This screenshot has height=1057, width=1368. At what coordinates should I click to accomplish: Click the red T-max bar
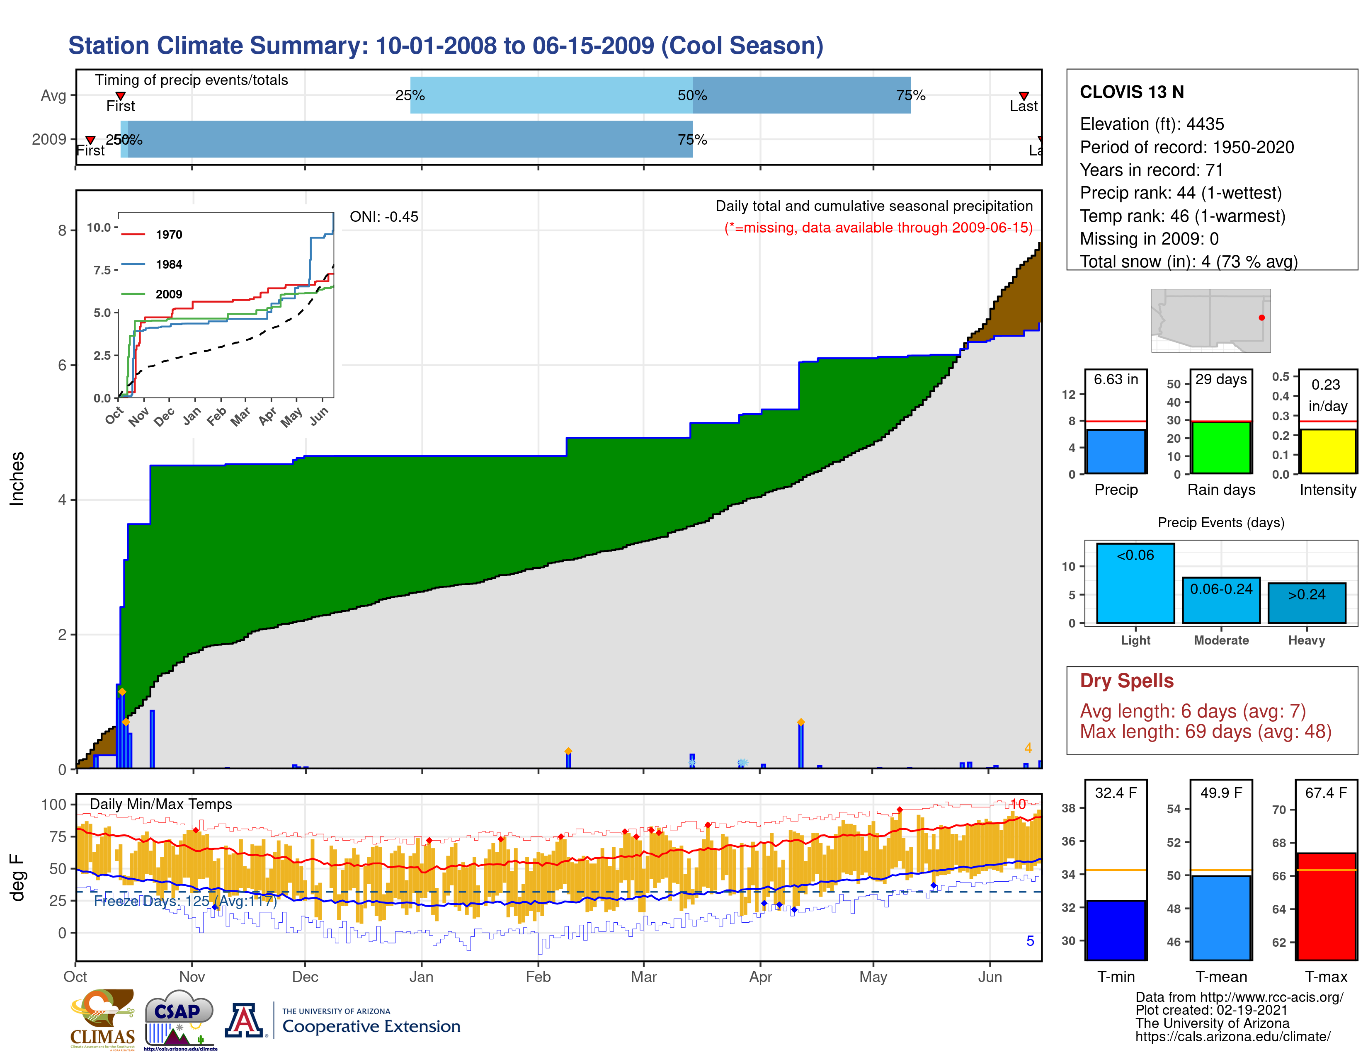pos(1326,906)
